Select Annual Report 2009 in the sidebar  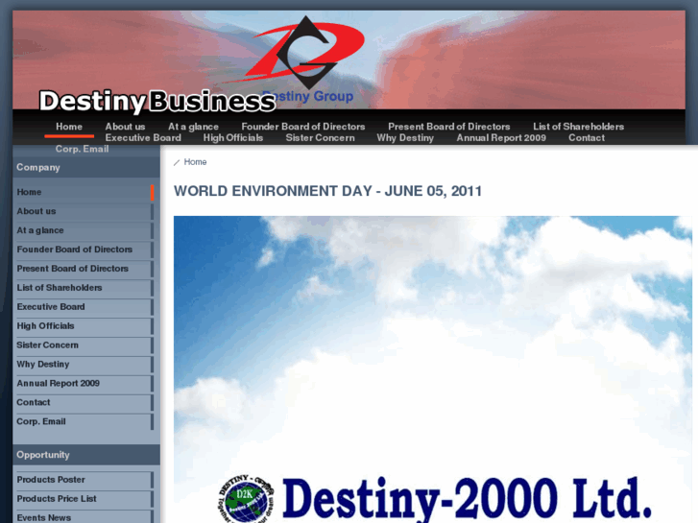[85, 384]
